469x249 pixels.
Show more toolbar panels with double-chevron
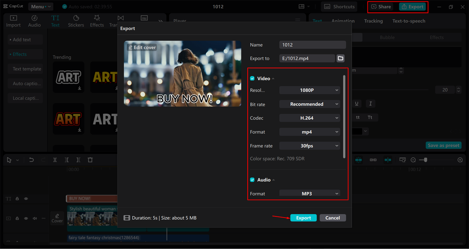(x=160, y=21)
